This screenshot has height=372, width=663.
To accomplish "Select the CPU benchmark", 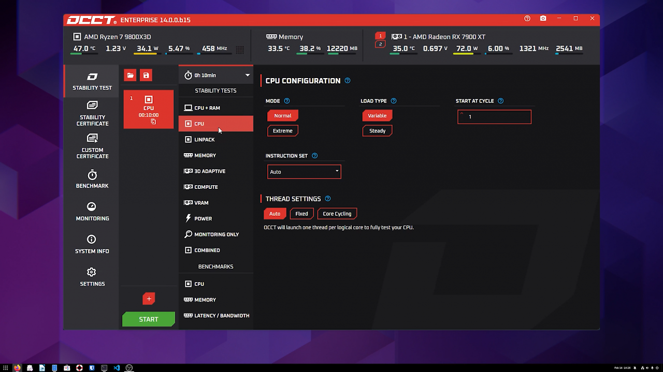I will pos(216,284).
